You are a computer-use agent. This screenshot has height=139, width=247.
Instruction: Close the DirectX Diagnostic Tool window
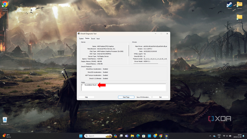167,33
